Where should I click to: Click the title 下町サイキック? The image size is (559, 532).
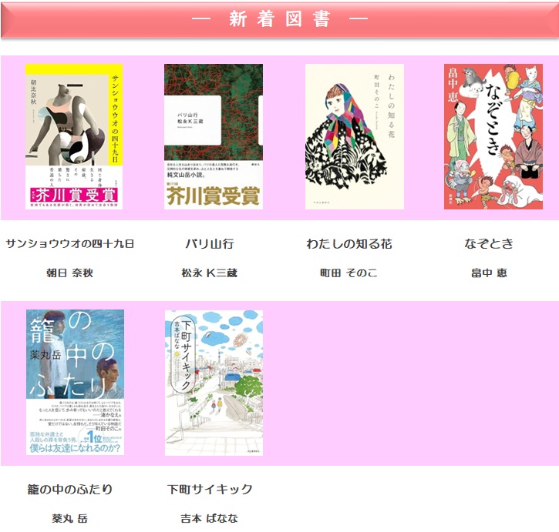[x=210, y=489]
